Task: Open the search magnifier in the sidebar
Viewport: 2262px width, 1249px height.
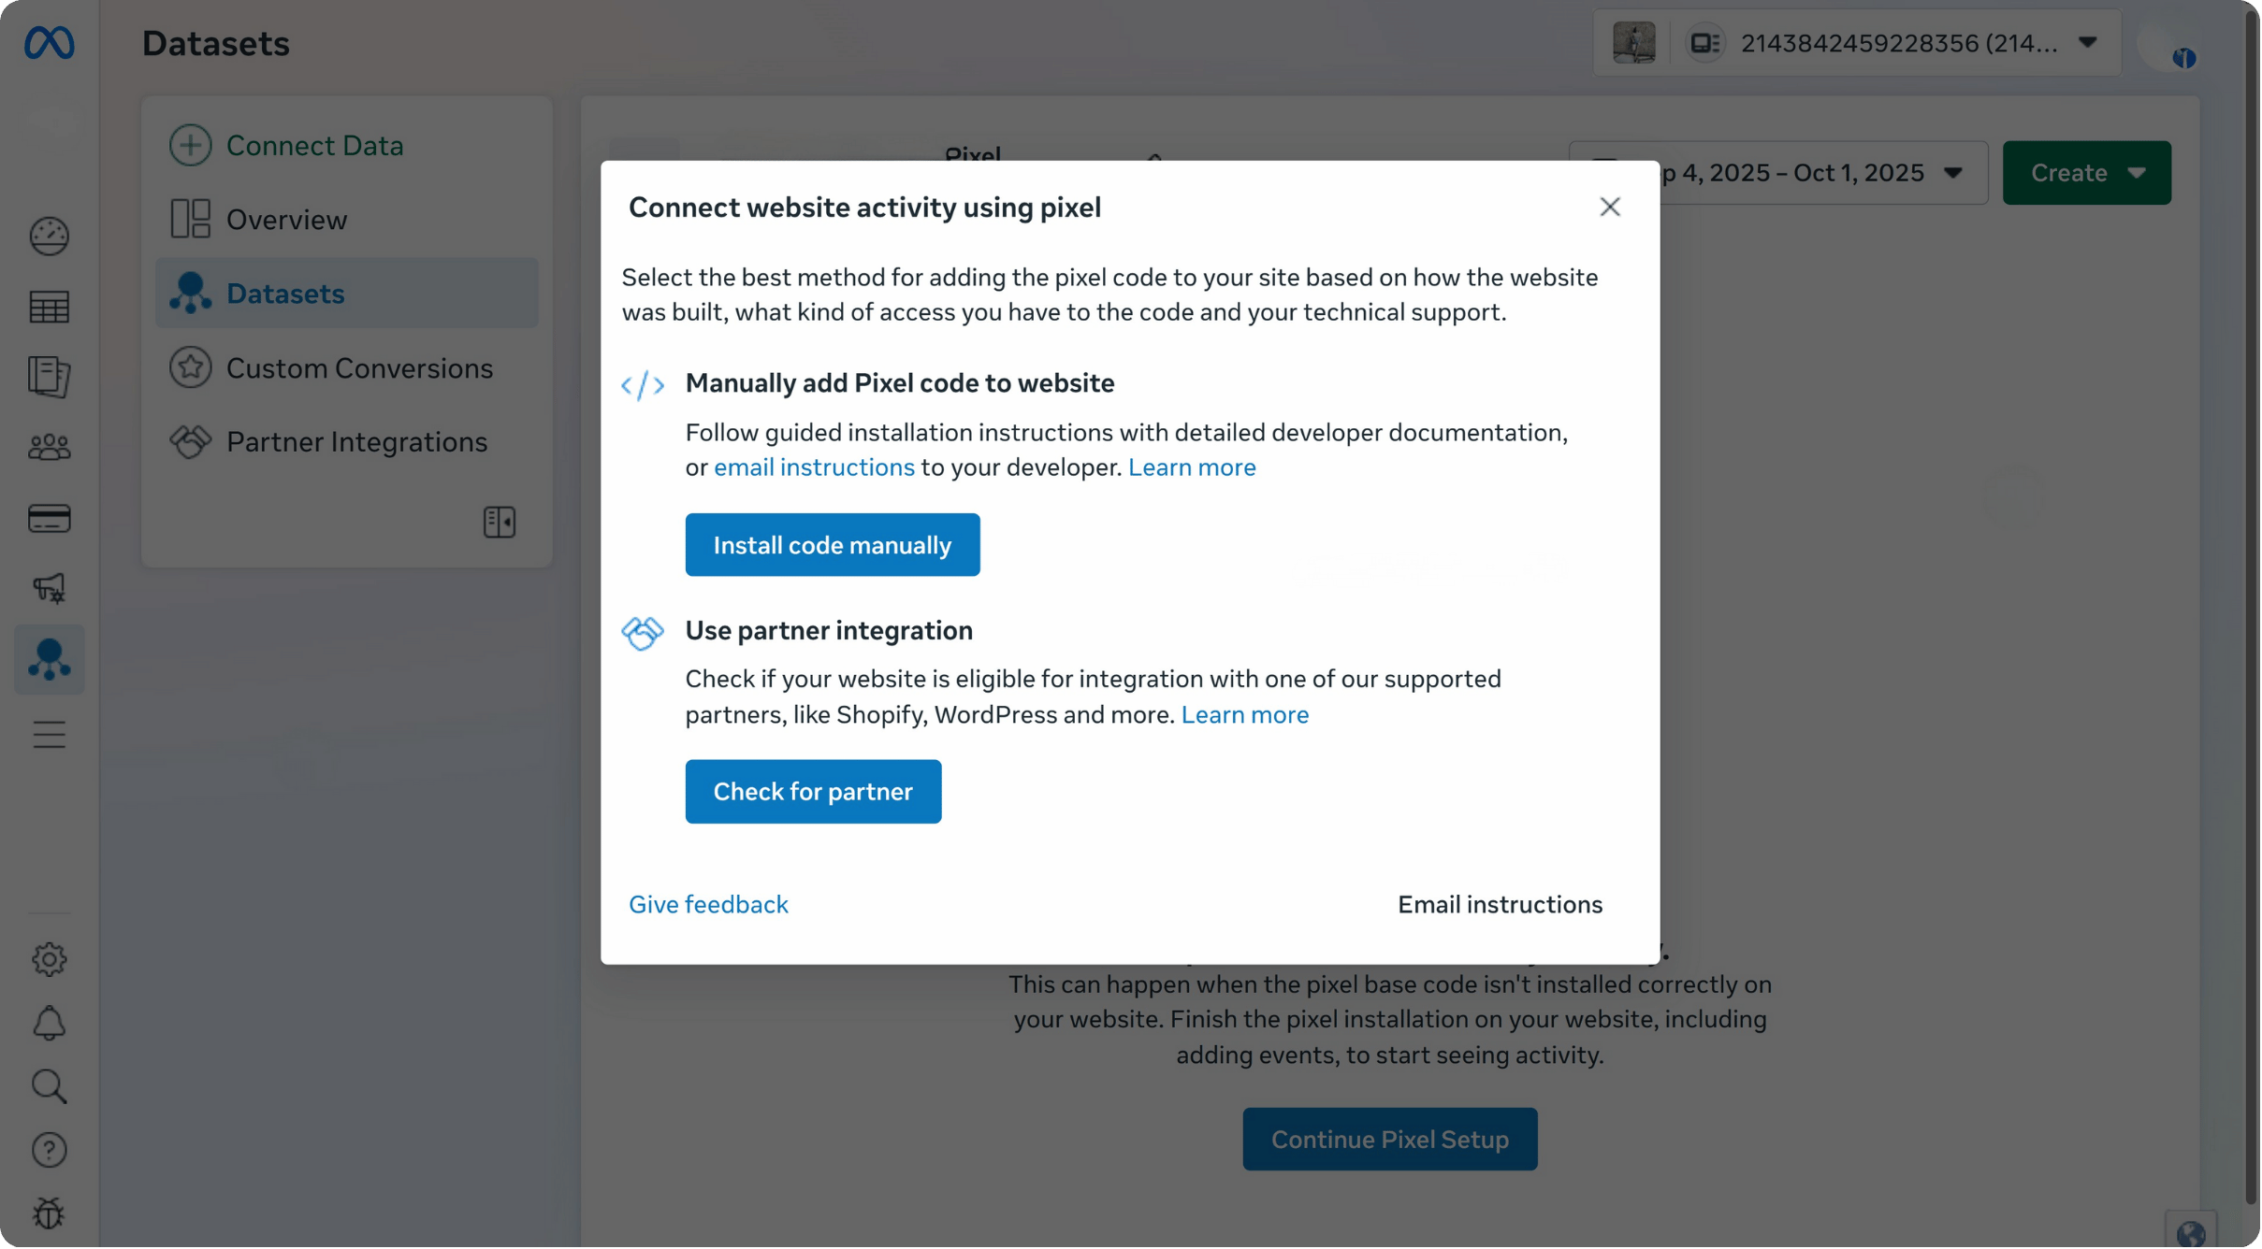Action: click(49, 1085)
